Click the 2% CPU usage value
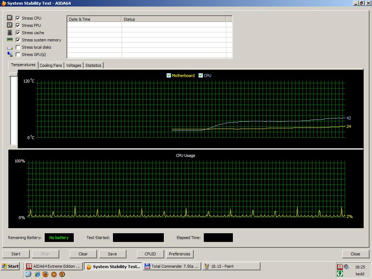The image size is (372, 279). (349, 217)
